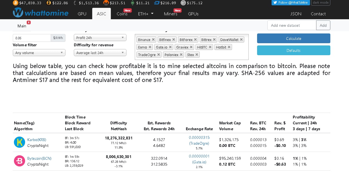Remove Graviex exchange tag
The height and width of the screenshot is (172, 349).
(x=191, y=47)
